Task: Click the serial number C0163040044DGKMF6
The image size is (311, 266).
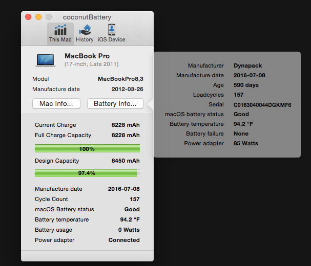Action: [262, 105]
